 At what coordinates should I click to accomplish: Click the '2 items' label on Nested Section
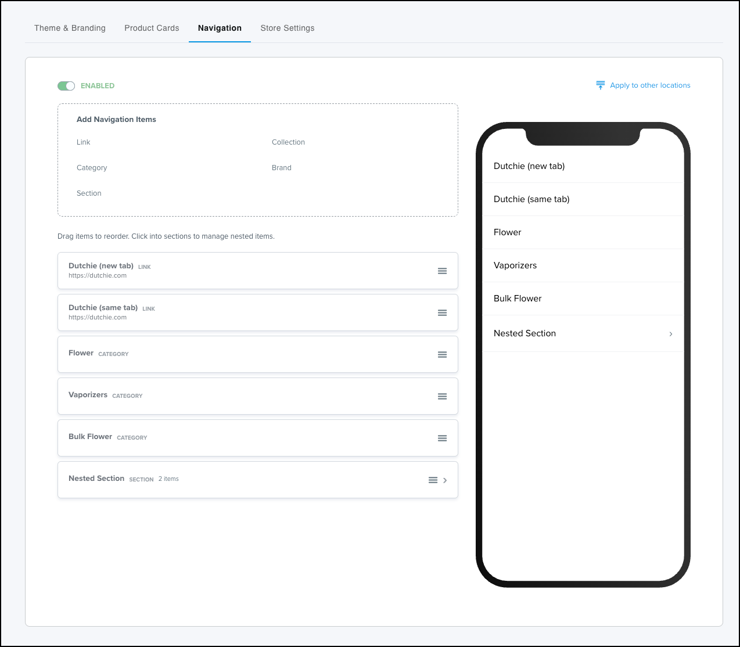tap(168, 479)
